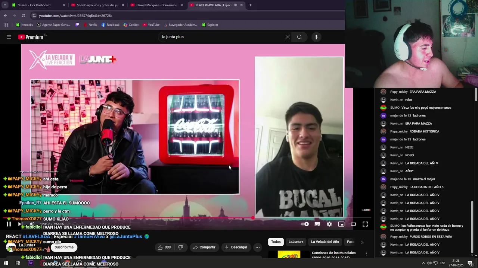This screenshot has height=268, width=478.
Task: Mute the REACT #LAVELADA tab audio
Action: [235, 5]
